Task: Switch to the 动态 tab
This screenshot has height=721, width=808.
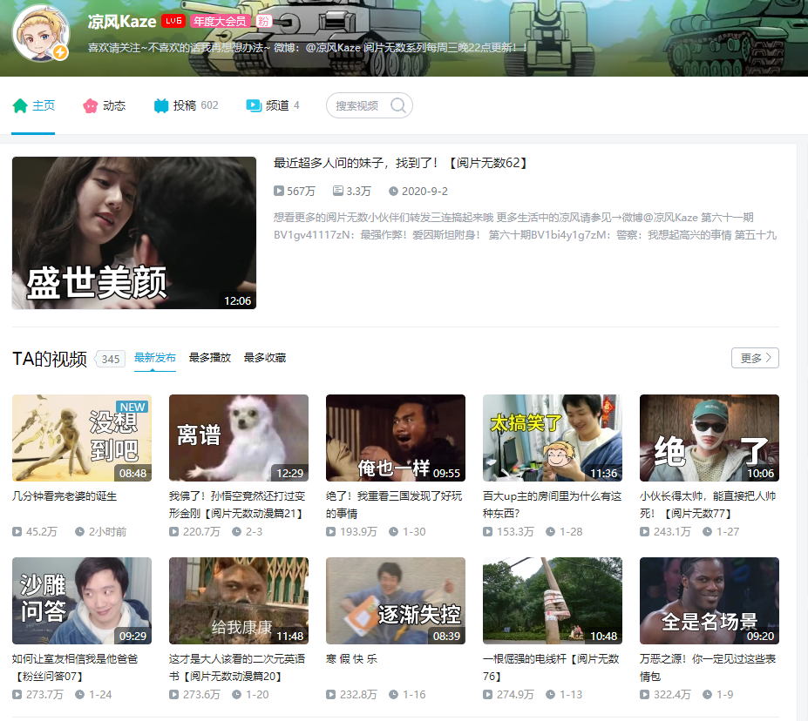Action: 104,105
